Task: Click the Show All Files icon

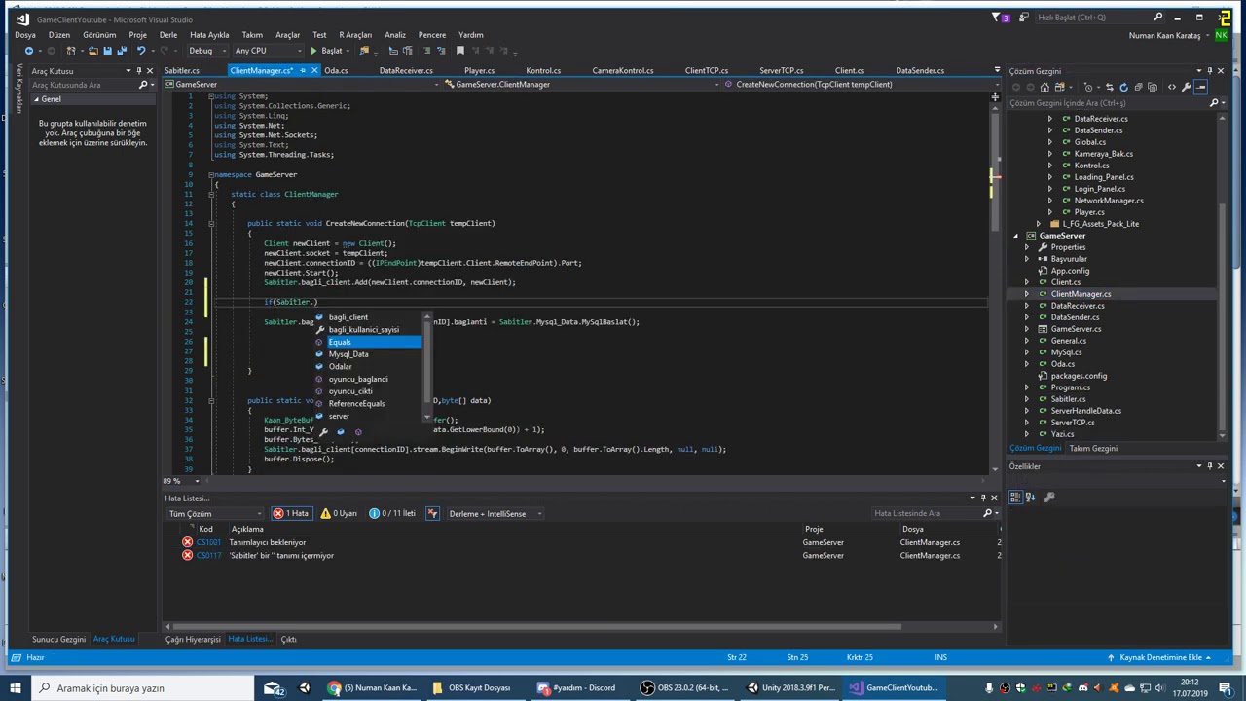Action: (x=1154, y=87)
